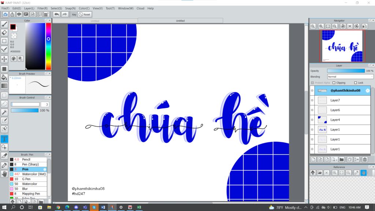This screenshot has width=375, height=211.
Task: Add new layer folder
Action: click(x=342, y=160)
